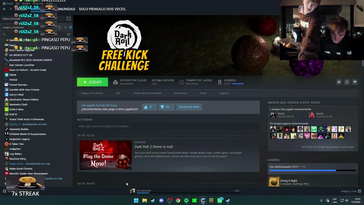Switch library to grid view icon

point(69,19)
